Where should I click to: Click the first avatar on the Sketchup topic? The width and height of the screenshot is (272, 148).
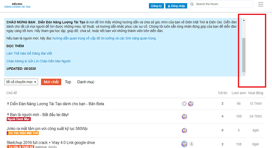tap(184, 144)
